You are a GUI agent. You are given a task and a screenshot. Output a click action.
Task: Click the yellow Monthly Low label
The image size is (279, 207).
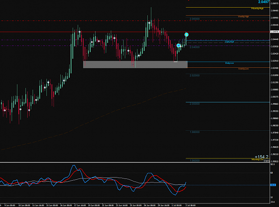coord(257,160)
